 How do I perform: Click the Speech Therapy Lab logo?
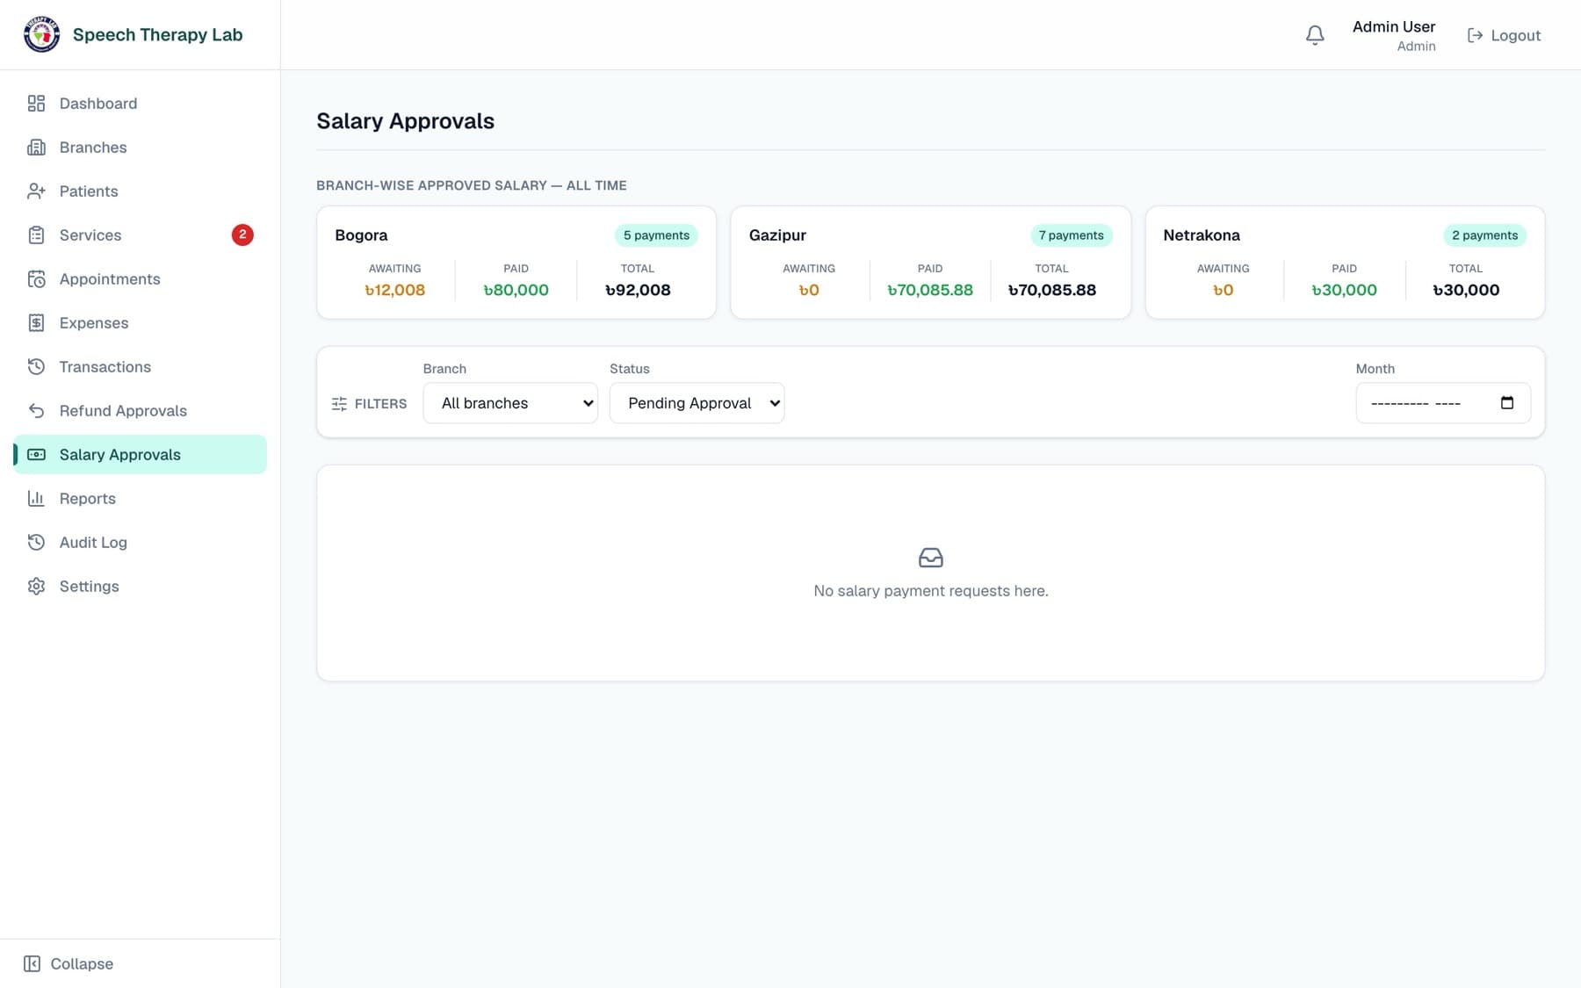(41, 35)
